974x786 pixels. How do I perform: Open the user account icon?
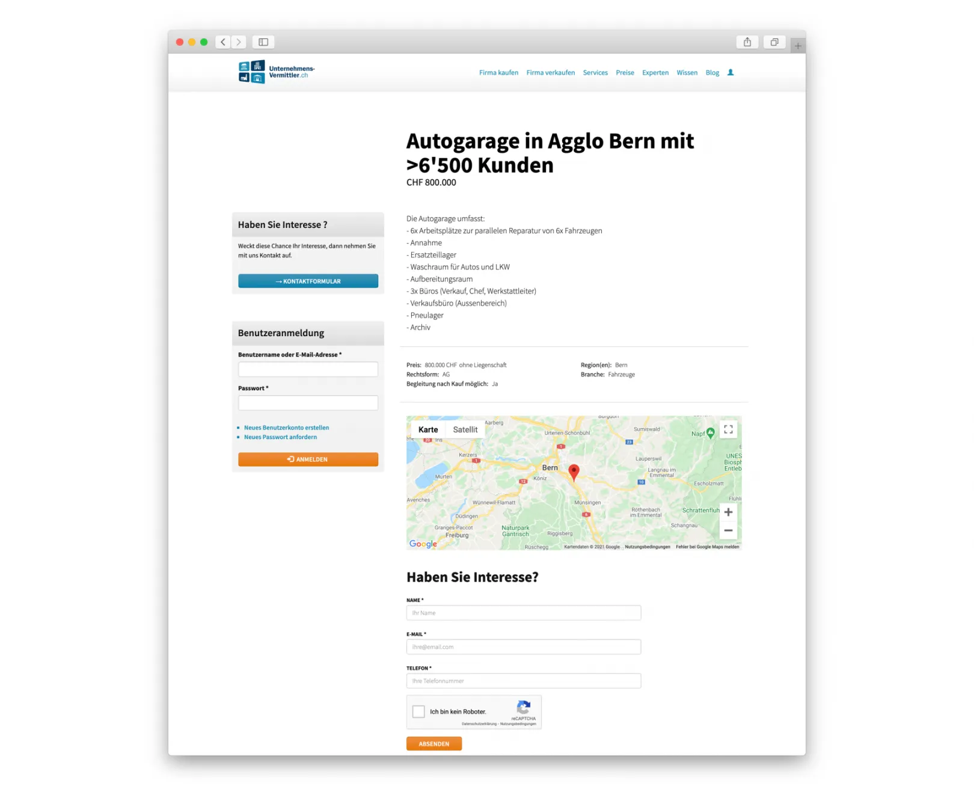coord(730,72)
